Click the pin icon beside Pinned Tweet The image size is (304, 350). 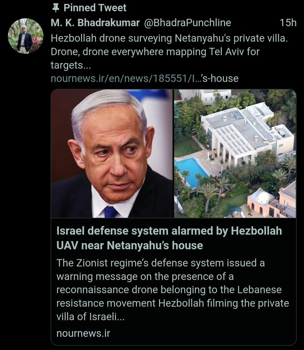click(55, 8)
